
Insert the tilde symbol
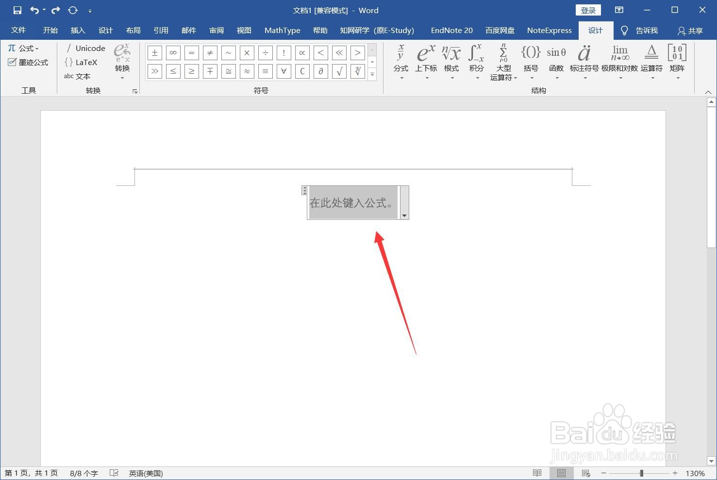(x=228, y=53)
